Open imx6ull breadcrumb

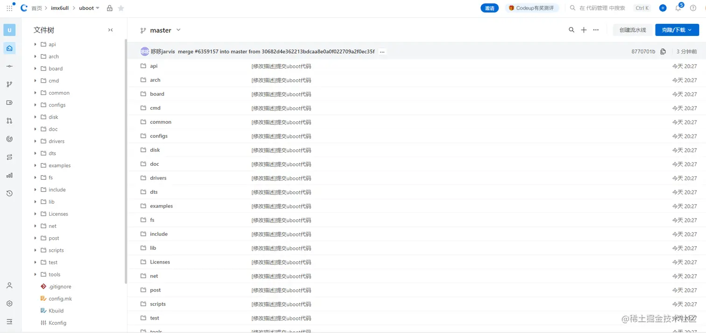(x=60, y=8)
